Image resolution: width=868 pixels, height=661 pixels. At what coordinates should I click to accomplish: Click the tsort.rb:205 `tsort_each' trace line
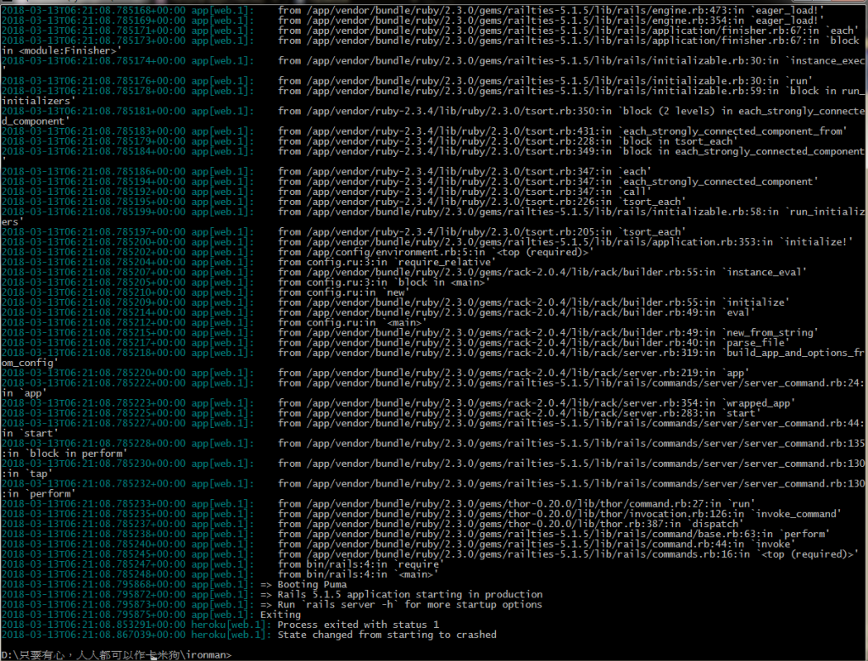click(x=481, y=232)
